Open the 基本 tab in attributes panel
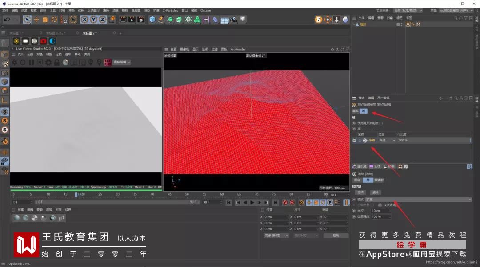Screen dimensions: 480x267 (x=356, y=111)
